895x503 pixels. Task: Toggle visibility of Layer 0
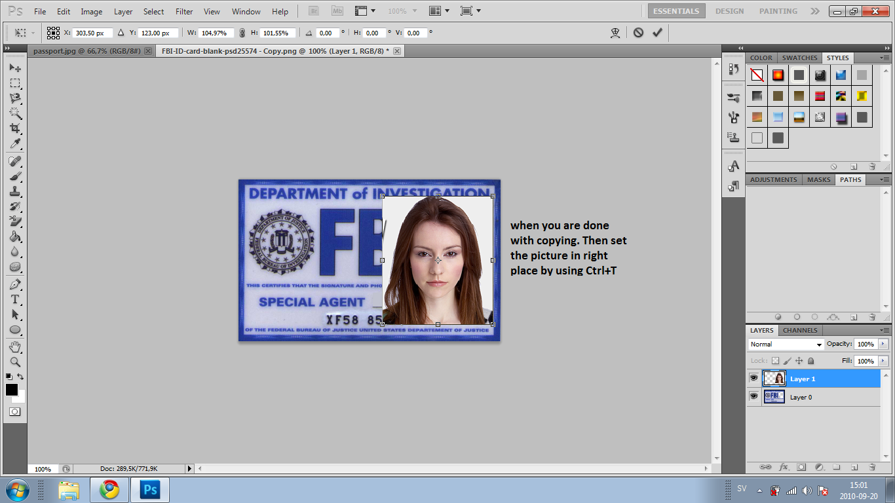tap(753, 397)
